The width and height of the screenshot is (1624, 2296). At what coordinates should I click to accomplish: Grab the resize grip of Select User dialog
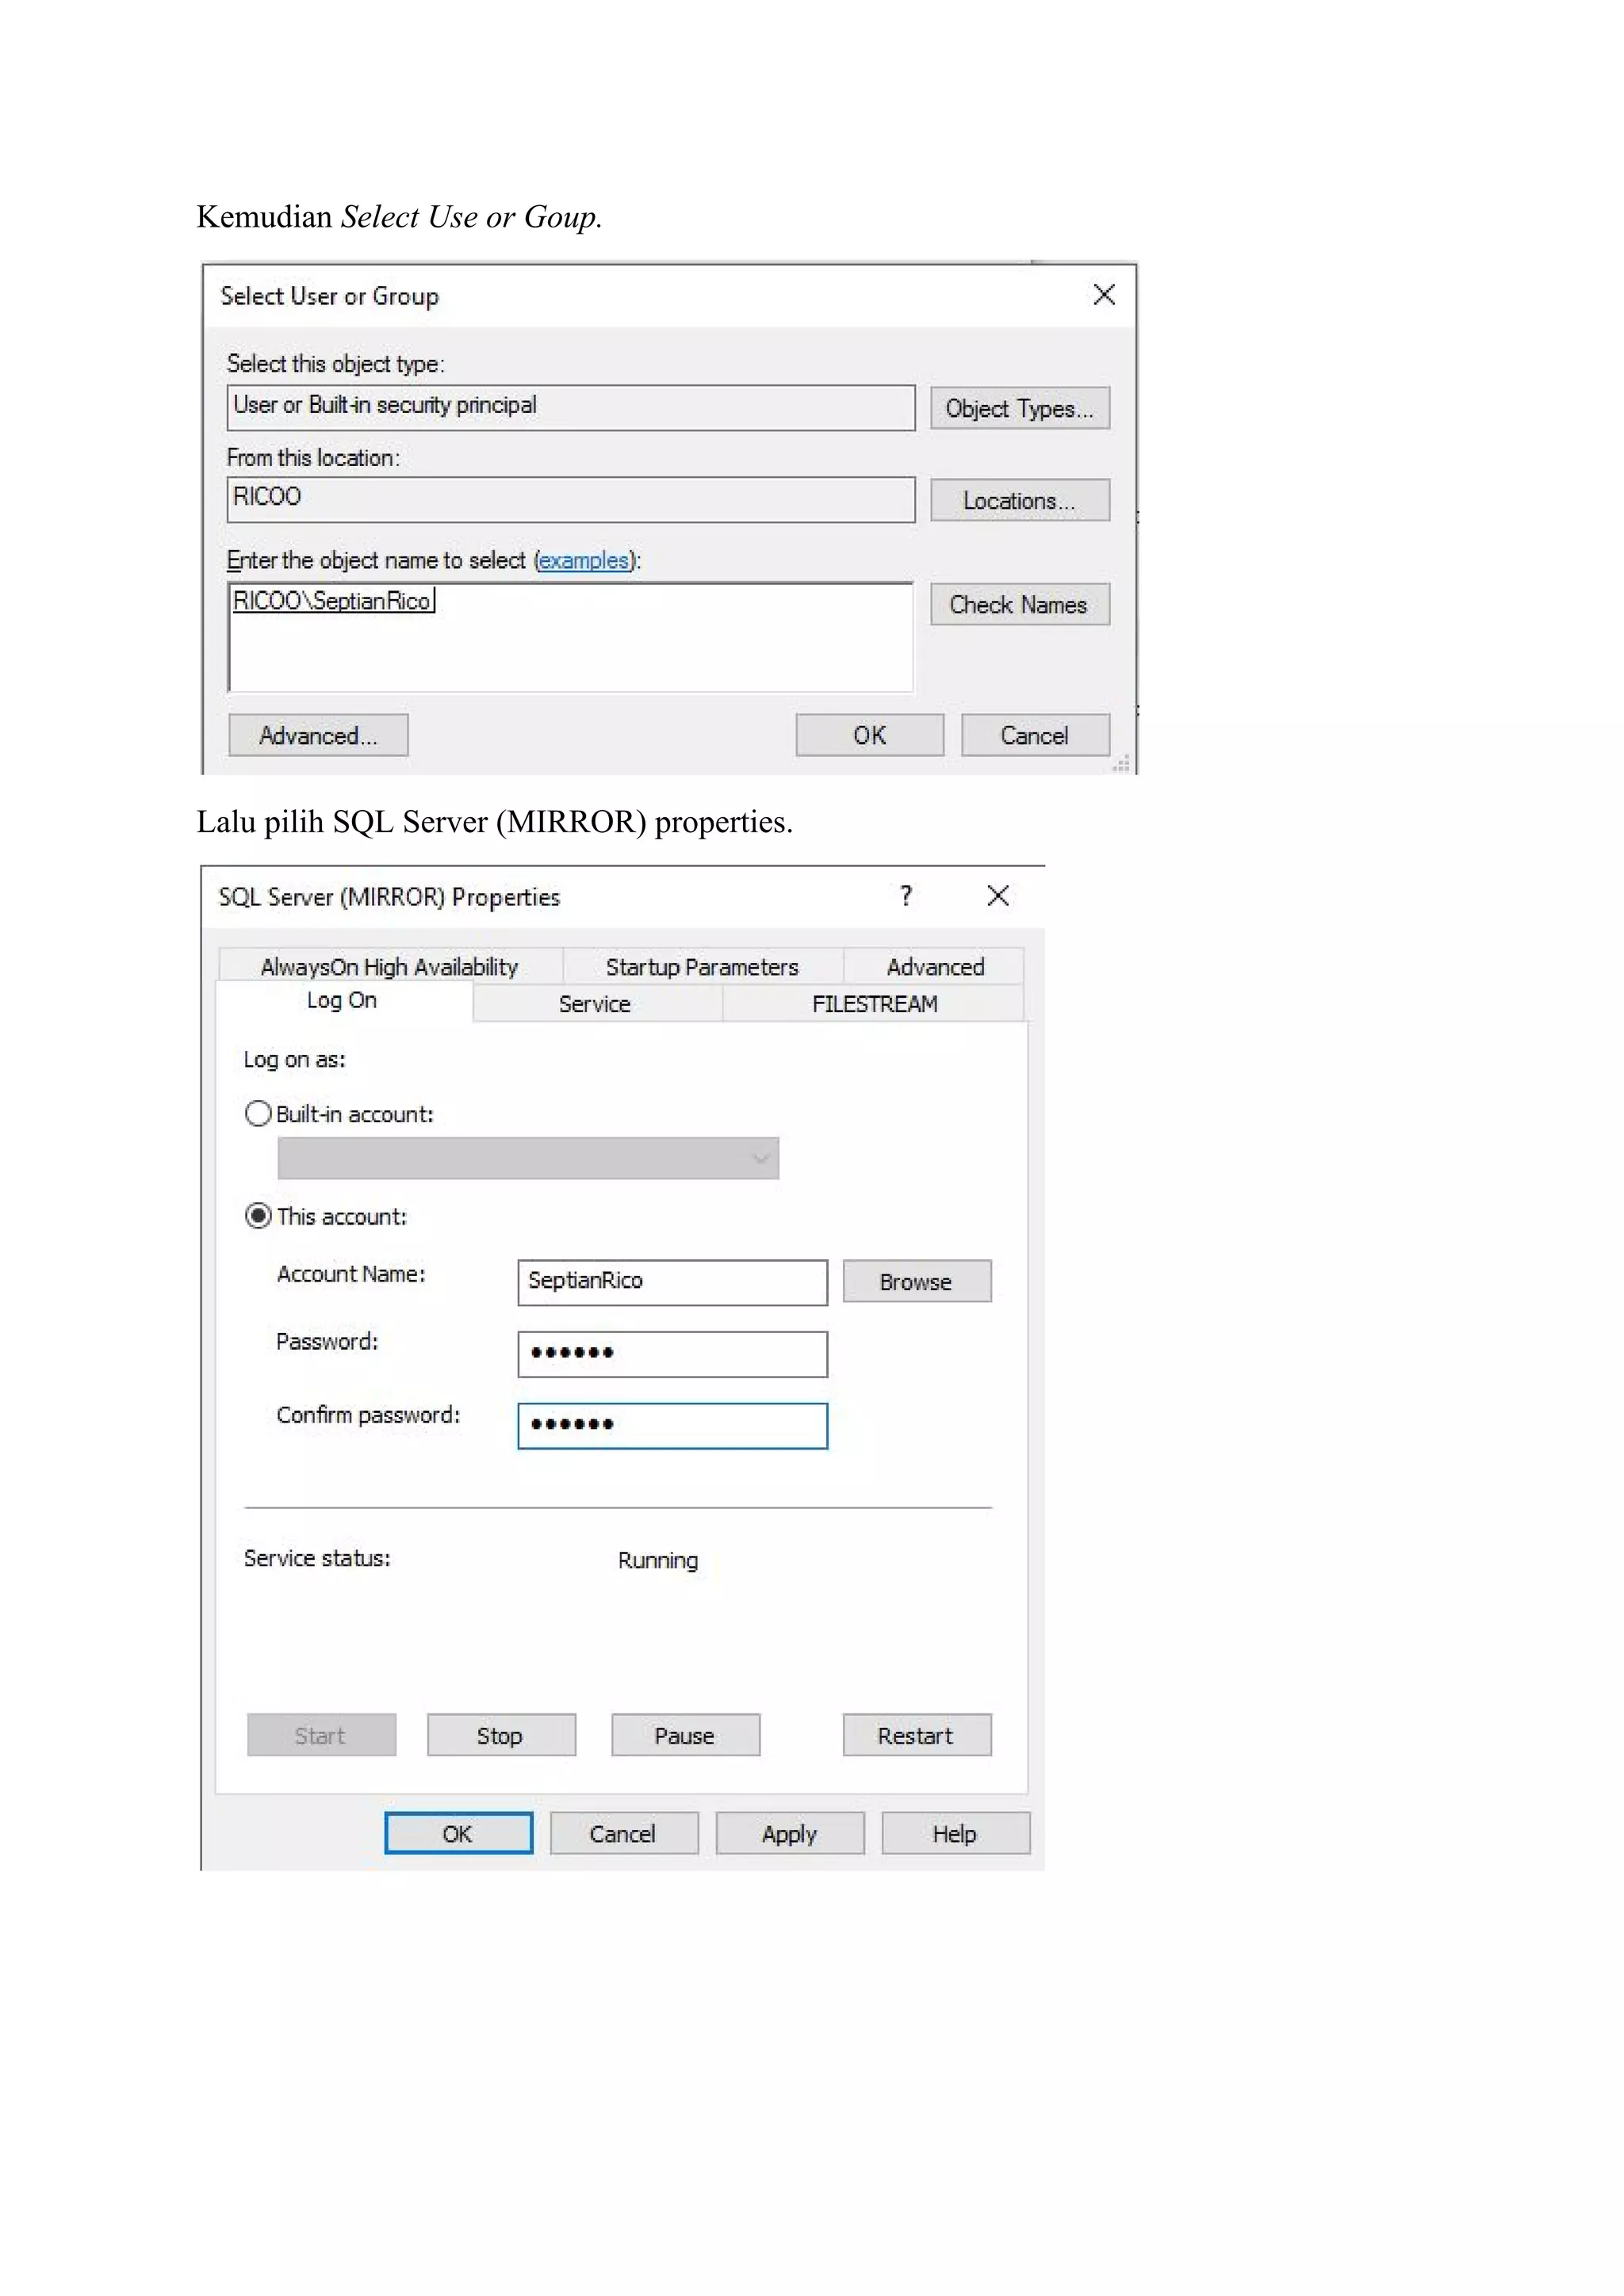(x=1123, y=764)
